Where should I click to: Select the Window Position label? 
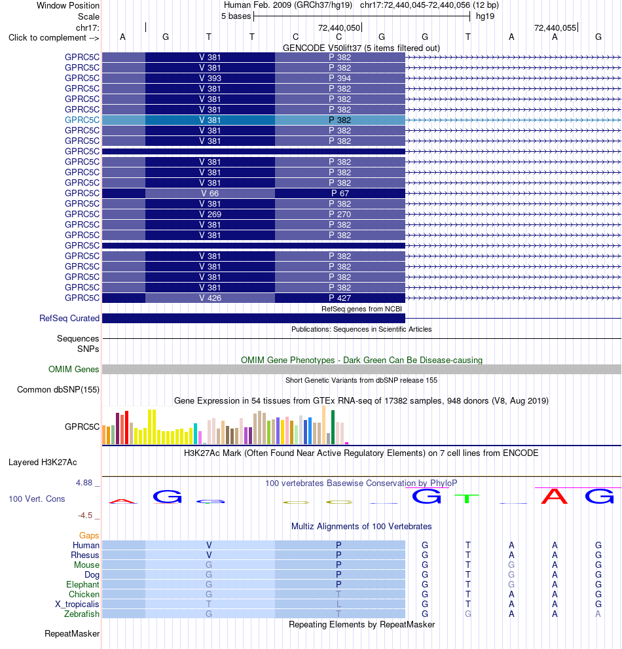click(68, 5)
